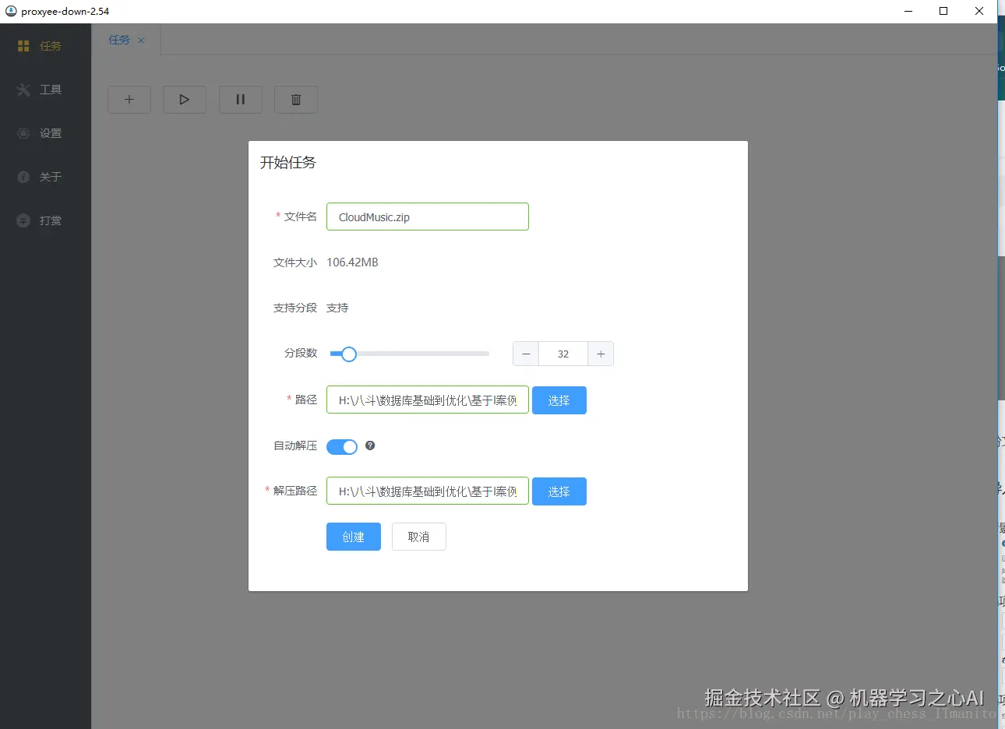Add a new download task with the plus icon
This screenshot has width=1005, height=729.
click(x=129, y=99)
